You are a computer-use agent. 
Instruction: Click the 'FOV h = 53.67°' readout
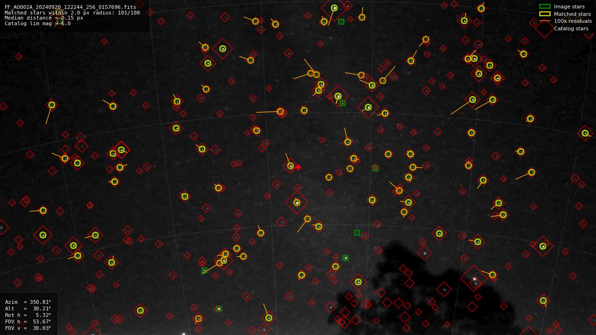(28, 321)
